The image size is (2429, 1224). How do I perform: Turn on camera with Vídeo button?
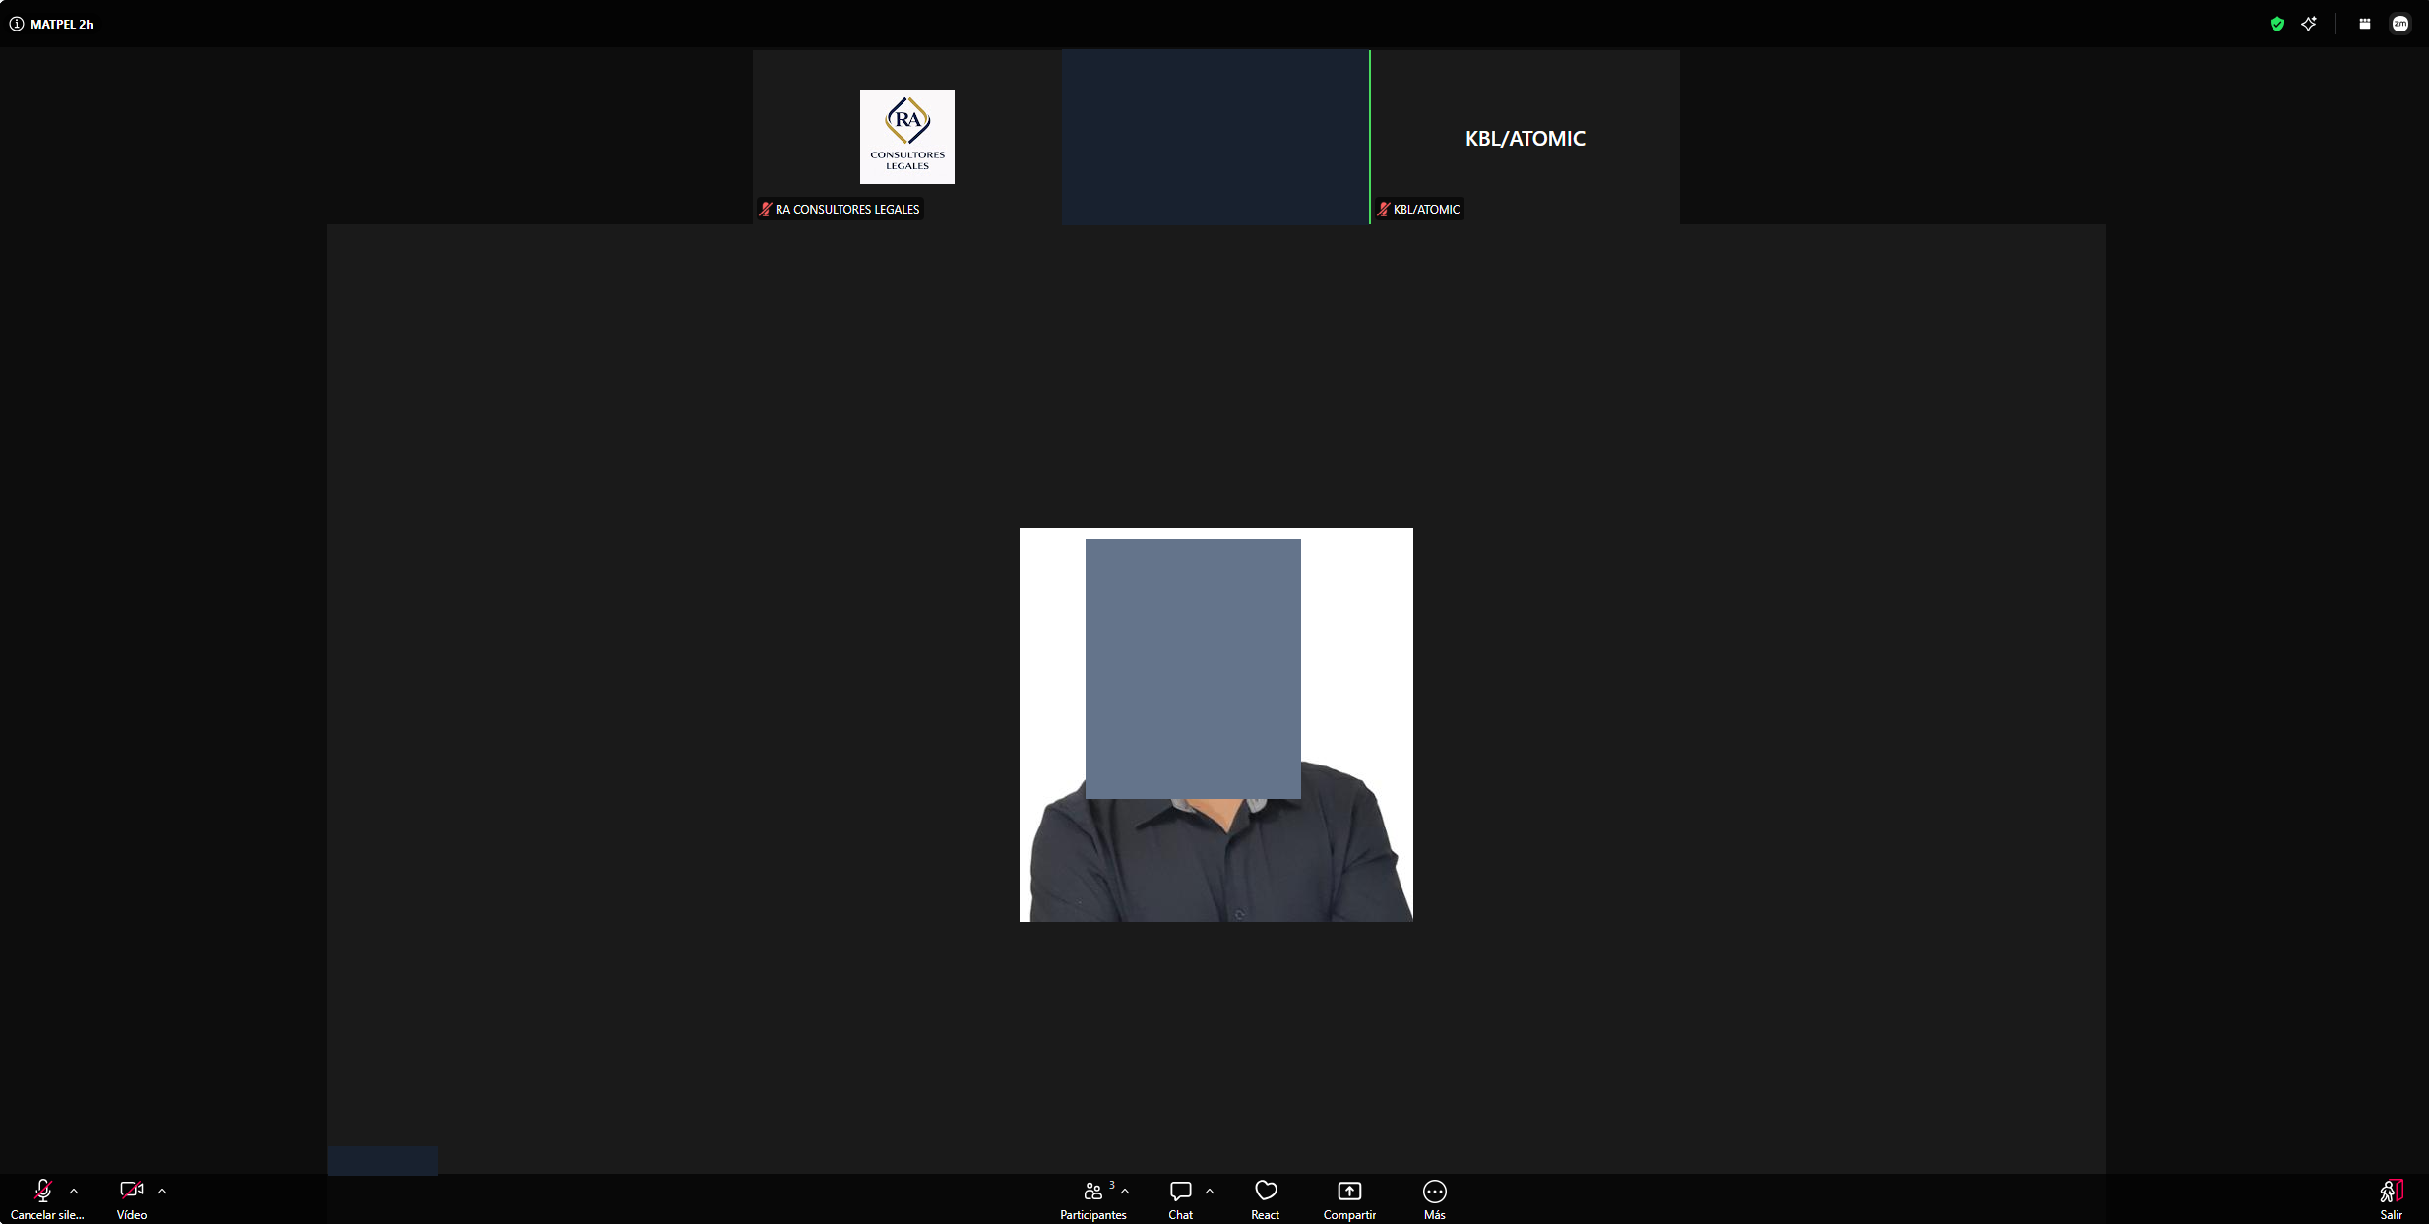click(132, 1199)
